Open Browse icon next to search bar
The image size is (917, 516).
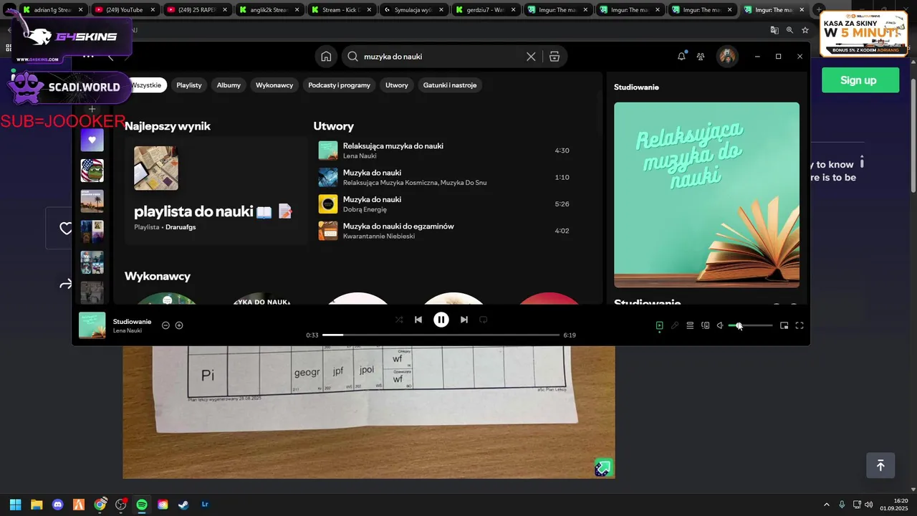[x=554, y=57]
